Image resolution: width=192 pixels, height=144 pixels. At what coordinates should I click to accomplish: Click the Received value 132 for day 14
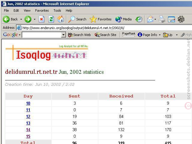point(121,130)
